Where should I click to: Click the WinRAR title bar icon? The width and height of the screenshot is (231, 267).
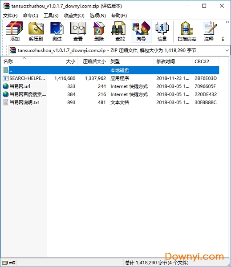(x=7, y=6)
